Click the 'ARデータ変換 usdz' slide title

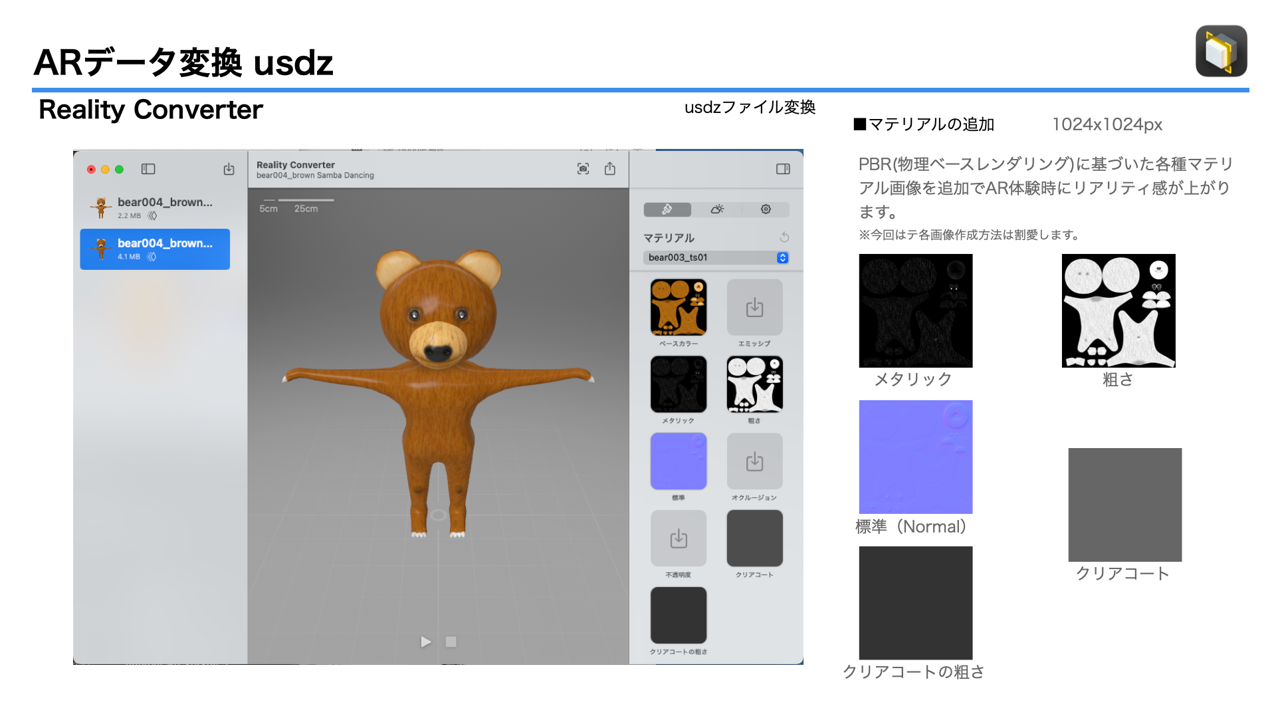point(183,63)
